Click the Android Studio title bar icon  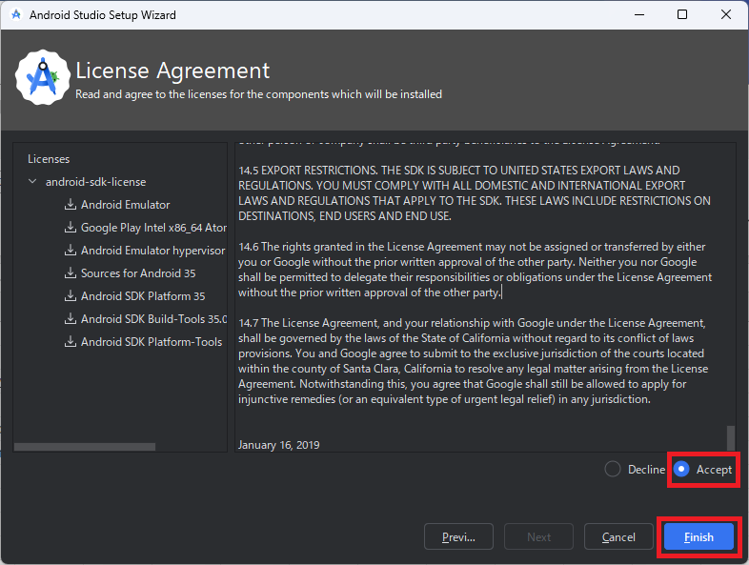coord(14,15)
